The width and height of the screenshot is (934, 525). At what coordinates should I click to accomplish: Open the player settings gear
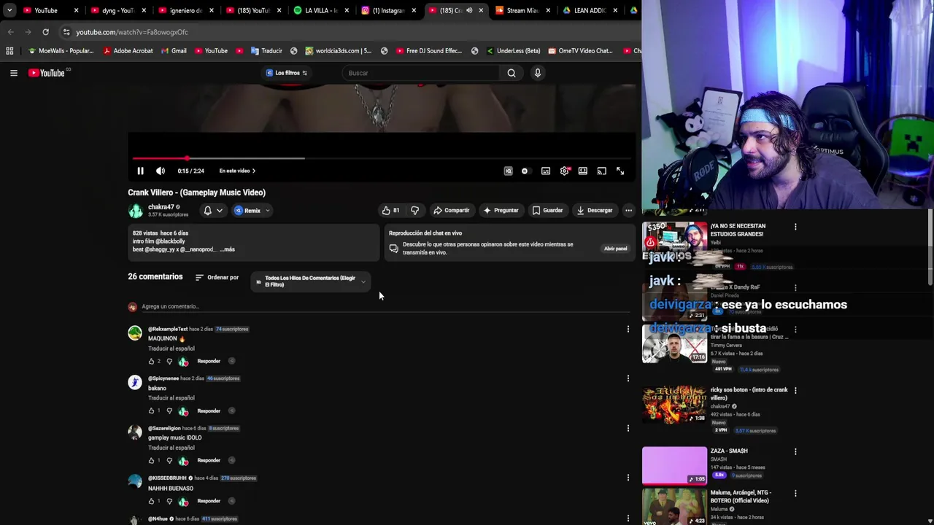pos(565,171)
